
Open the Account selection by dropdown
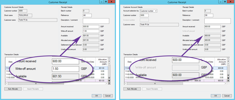148,11
